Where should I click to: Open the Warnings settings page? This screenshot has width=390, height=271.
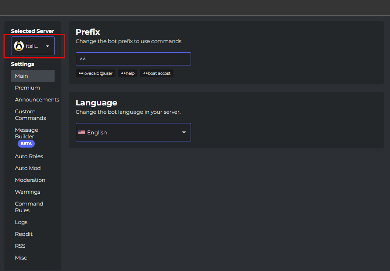point(28,192)
